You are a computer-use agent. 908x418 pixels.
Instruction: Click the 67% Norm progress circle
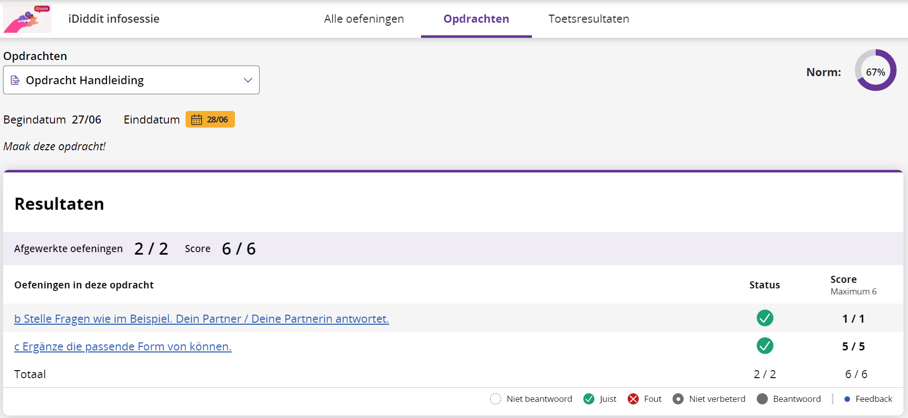tap(875, 70)
